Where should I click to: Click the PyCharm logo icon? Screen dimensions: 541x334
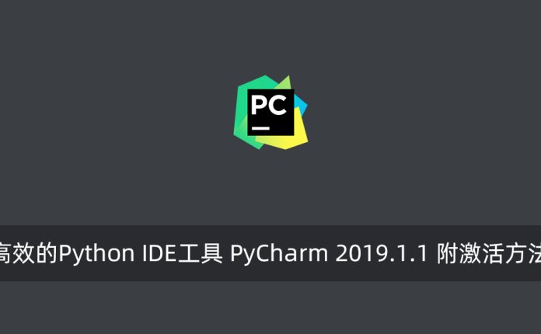(x=270, y=113)
